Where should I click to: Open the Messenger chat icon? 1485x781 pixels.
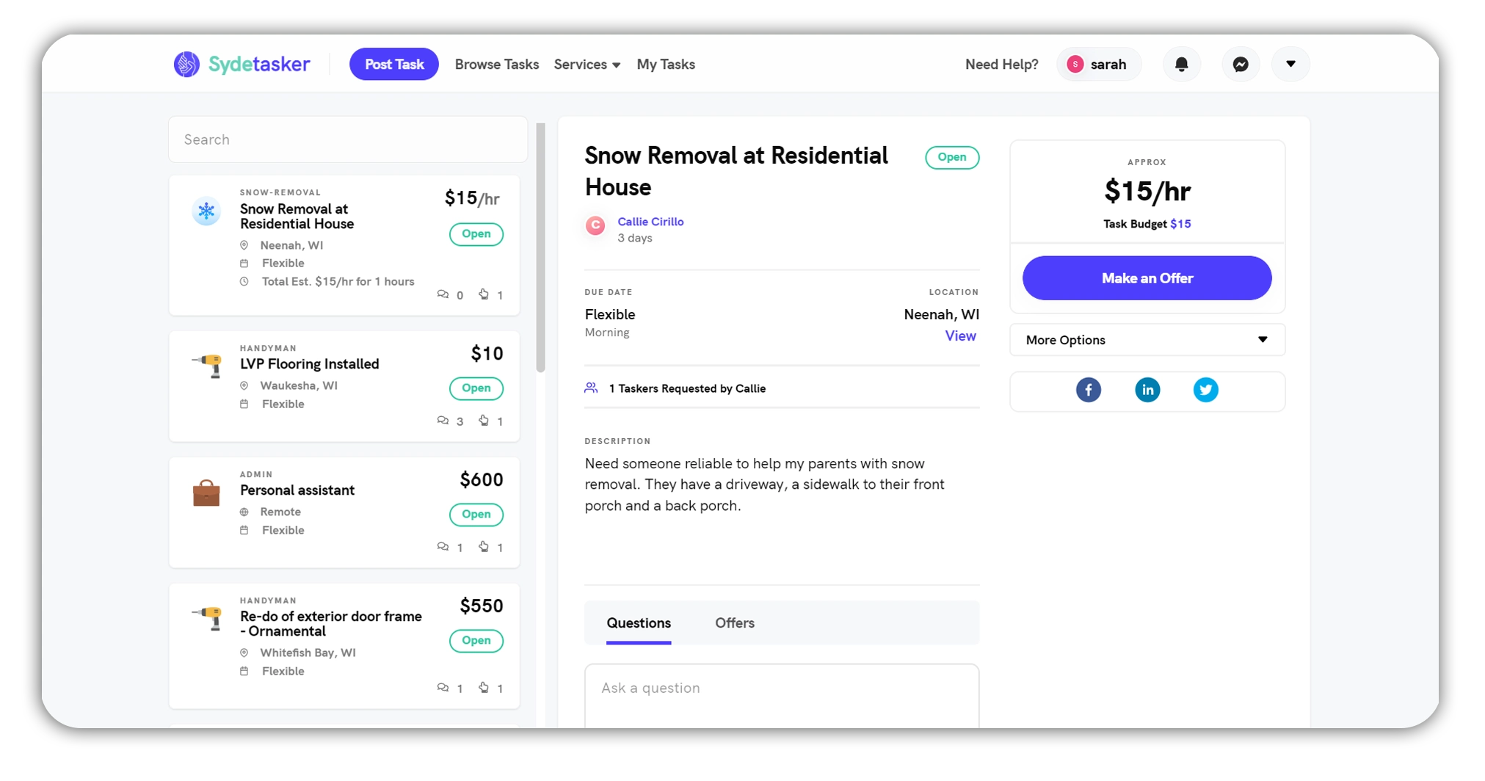click(x=1241, y=64)
